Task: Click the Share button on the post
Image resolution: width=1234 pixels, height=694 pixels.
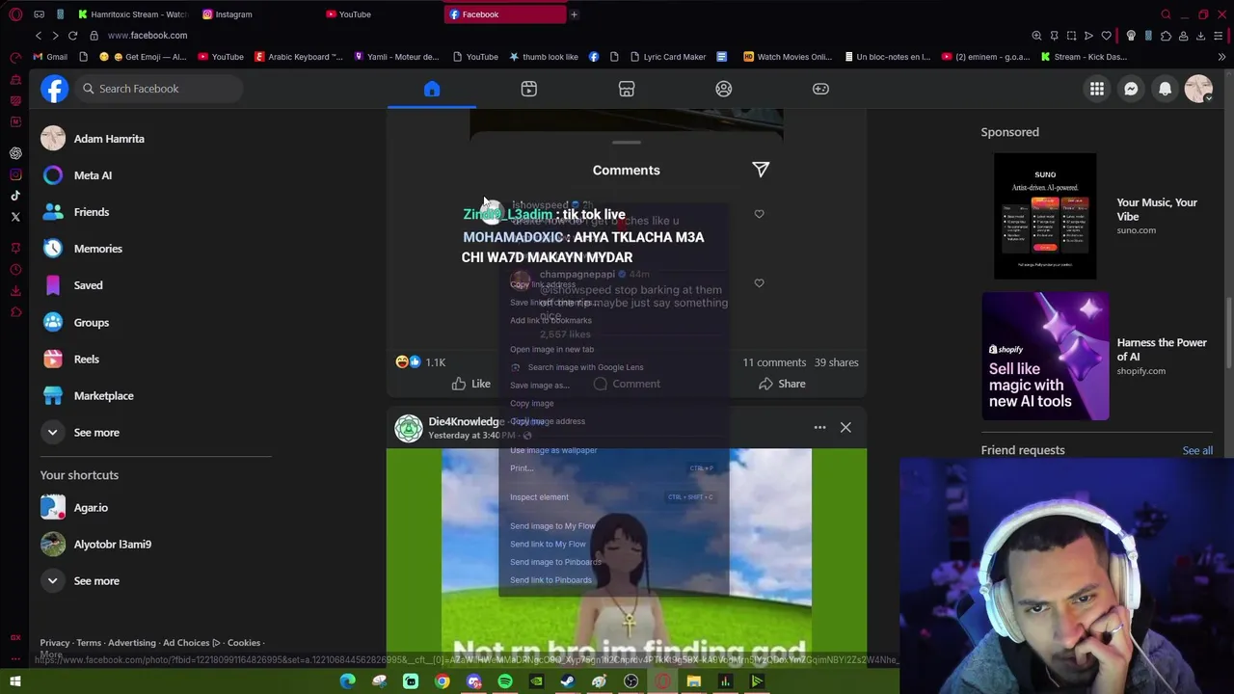Action: 782,384
